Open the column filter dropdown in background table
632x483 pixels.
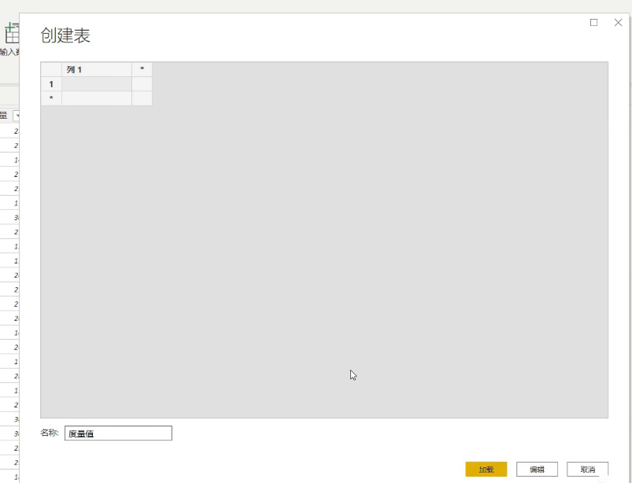click(x=17, y=116)
